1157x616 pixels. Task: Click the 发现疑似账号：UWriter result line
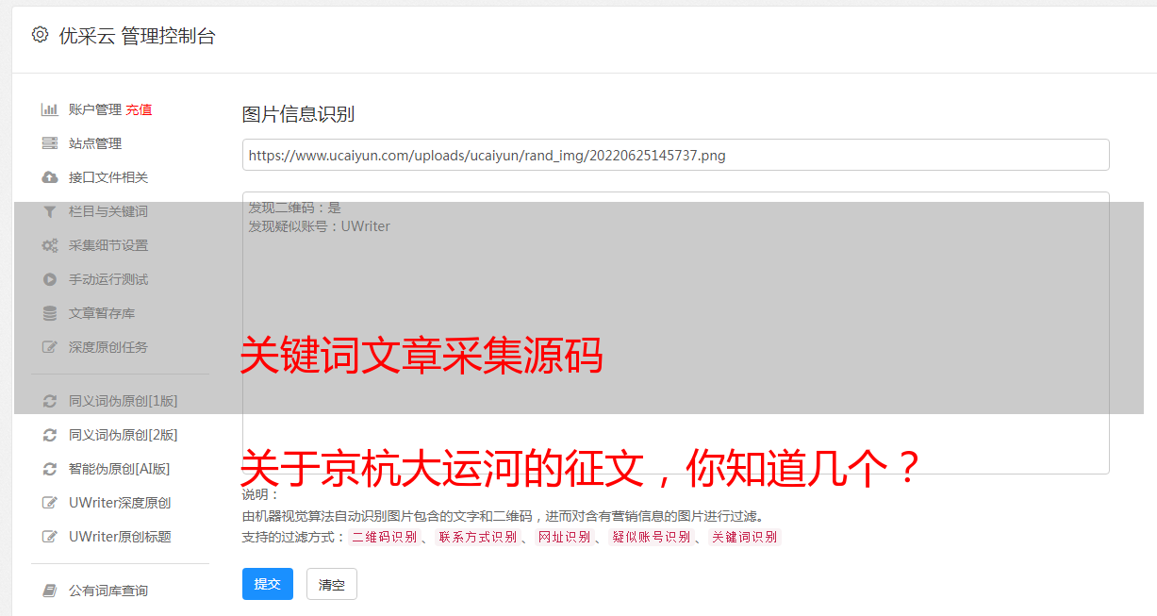(x=320, y=226)
